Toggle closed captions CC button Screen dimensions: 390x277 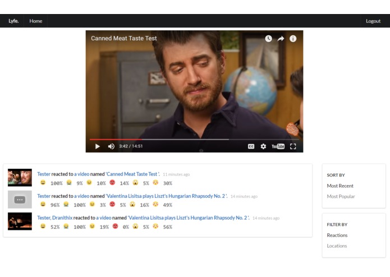(x=251, y=146)
